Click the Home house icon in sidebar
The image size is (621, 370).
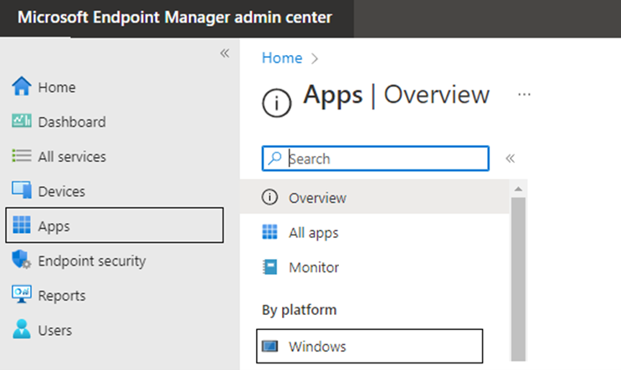22,86
